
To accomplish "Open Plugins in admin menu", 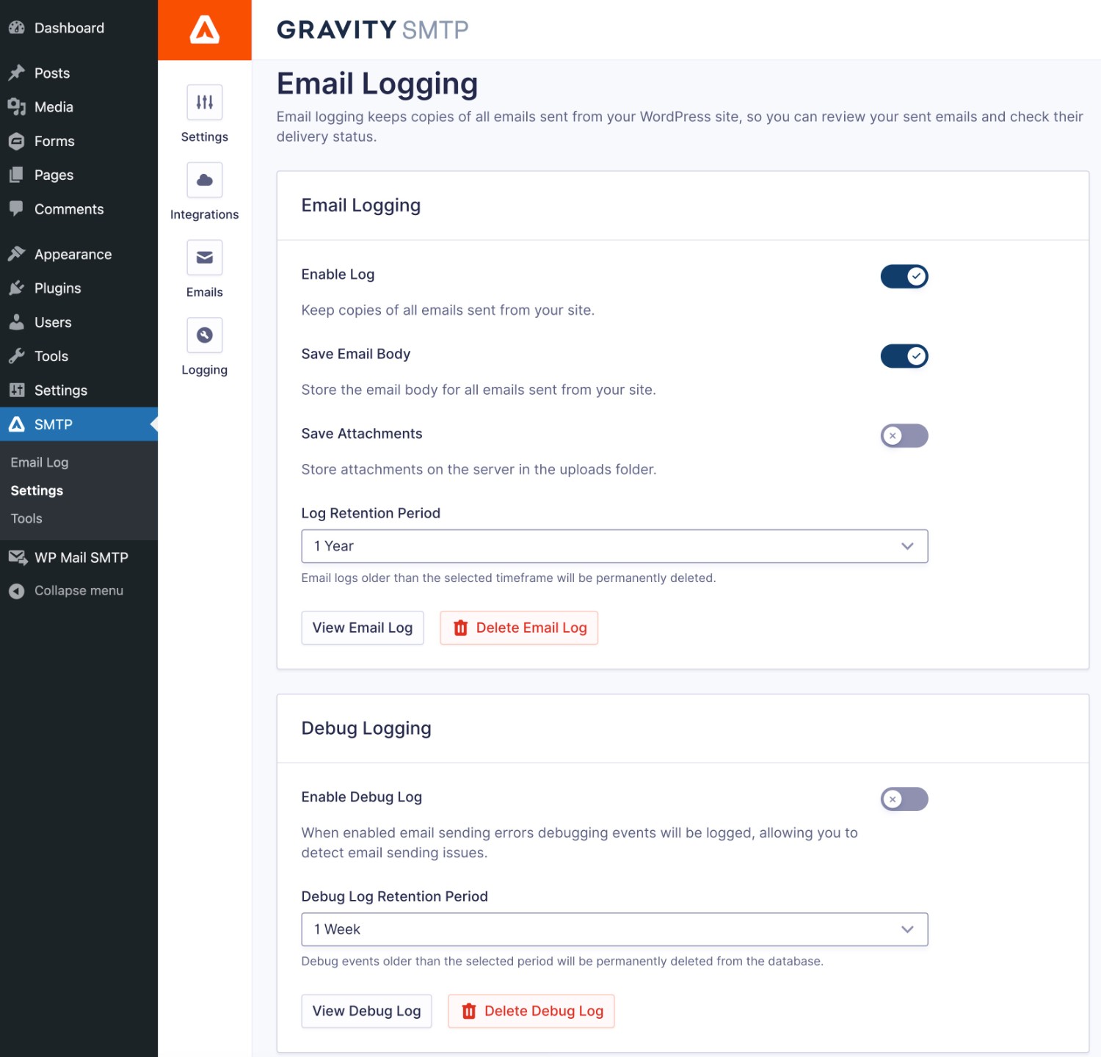I will 57,288.
